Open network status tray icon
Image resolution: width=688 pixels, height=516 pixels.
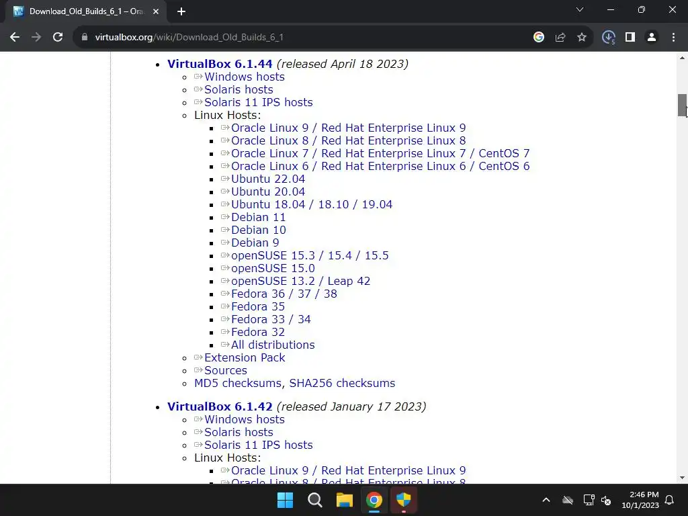[x=589, y=500]
